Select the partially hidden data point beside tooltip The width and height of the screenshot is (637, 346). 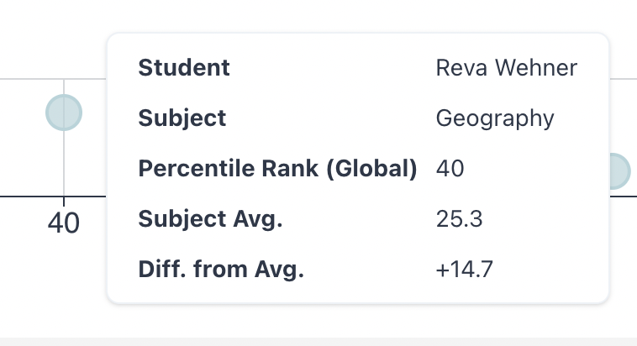[620, 171]
